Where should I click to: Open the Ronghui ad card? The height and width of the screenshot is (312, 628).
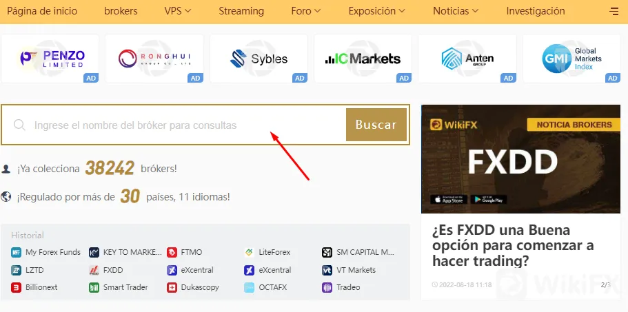click(x=154, y=59)
